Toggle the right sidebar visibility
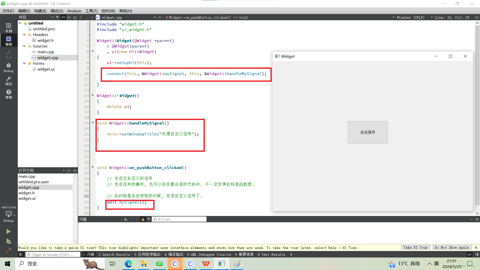 [477, 254]
